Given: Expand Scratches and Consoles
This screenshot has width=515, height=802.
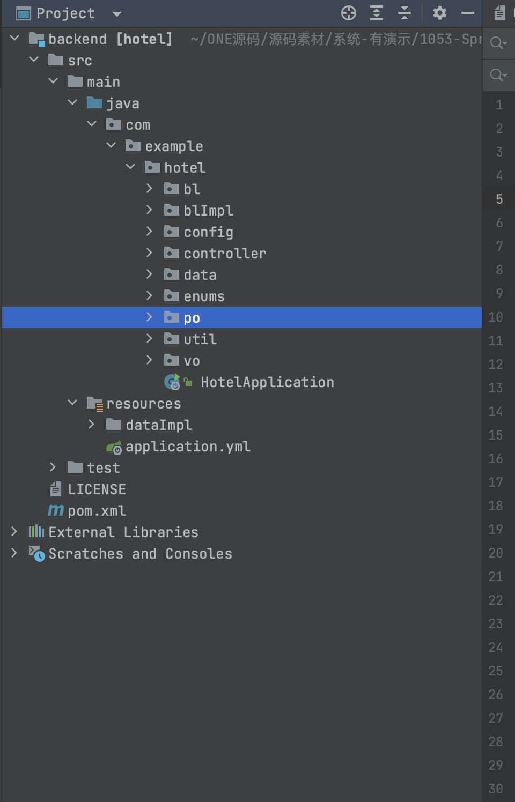Looking at the screenshot, I should pyautogui.click(x=14, y=553).
